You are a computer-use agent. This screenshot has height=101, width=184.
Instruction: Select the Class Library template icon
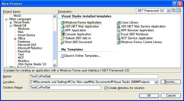point(119,23)
